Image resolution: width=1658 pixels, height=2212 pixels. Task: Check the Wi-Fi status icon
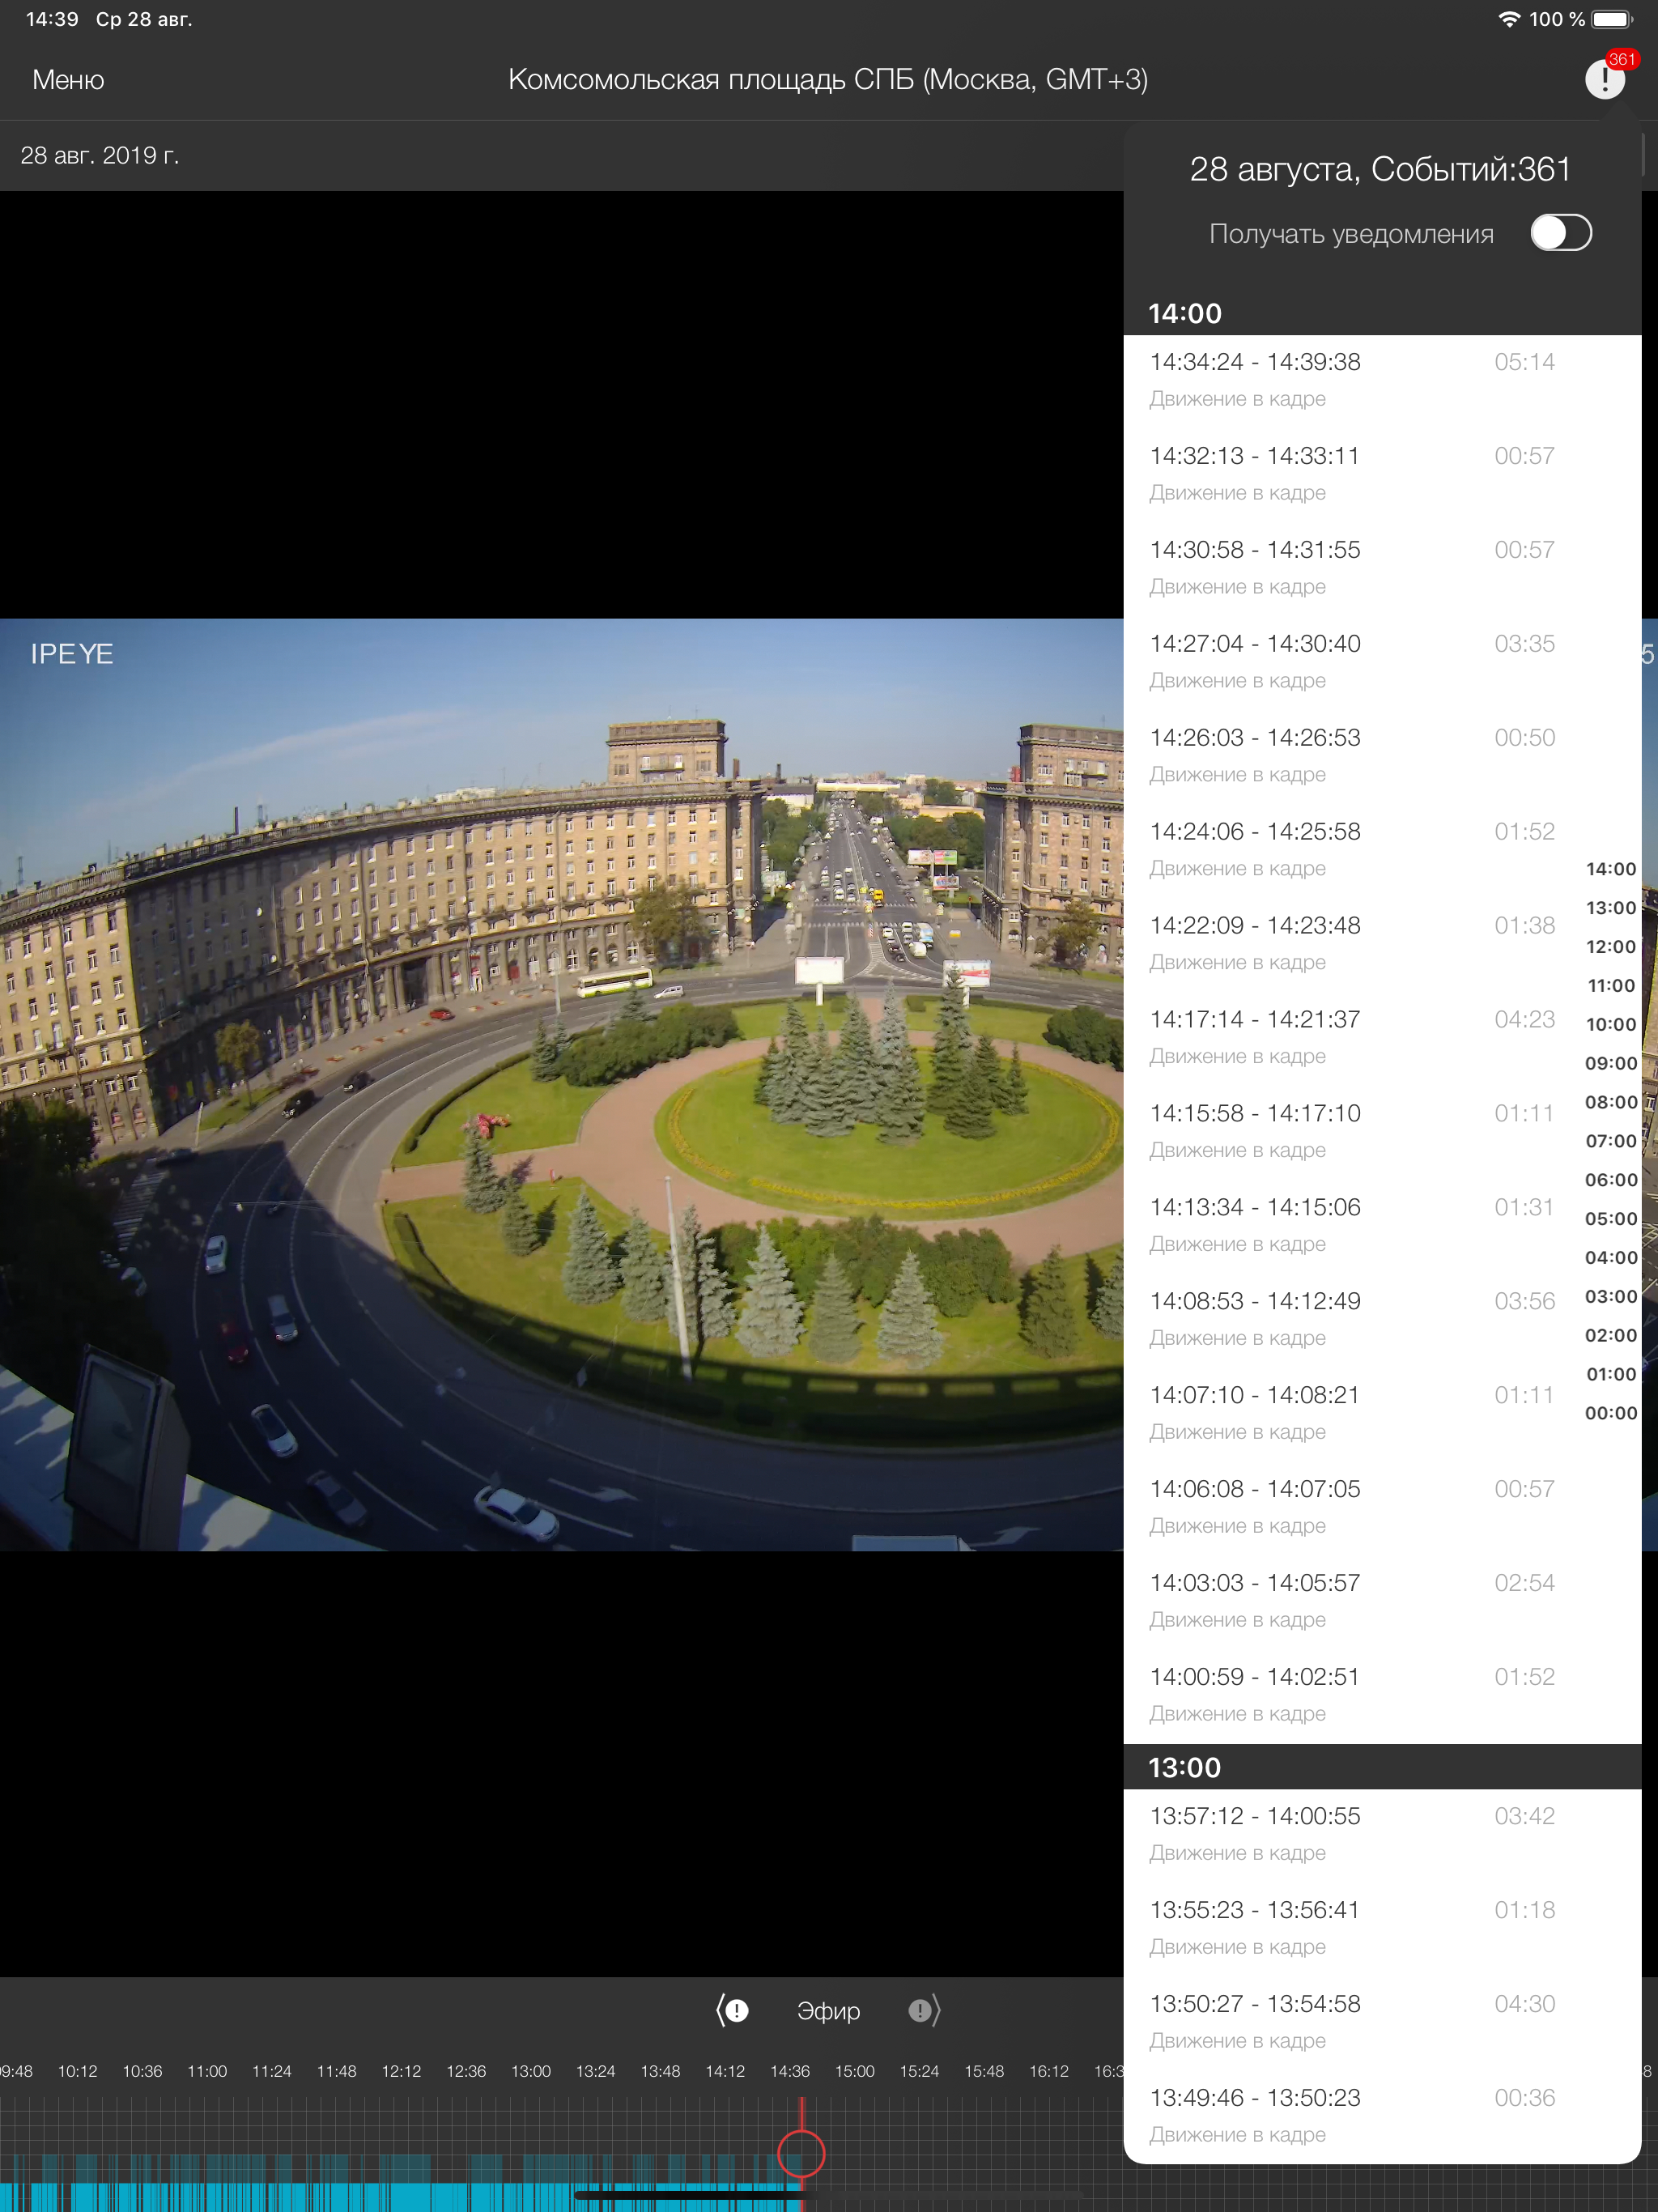coord(1509,19)
